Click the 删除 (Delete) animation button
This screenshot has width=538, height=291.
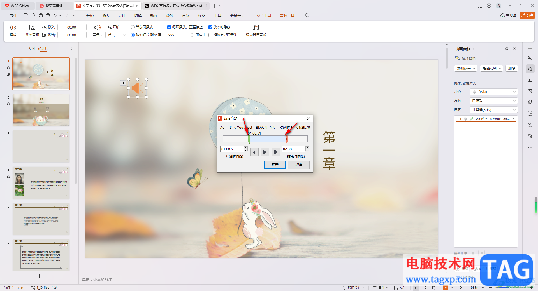pyautogui.click(x=512, y=68)
